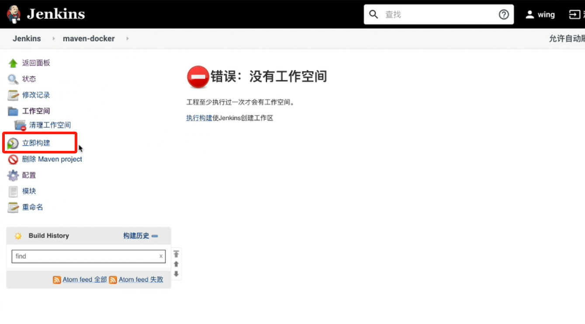Clear the find field with x

[x=161, y=256]
